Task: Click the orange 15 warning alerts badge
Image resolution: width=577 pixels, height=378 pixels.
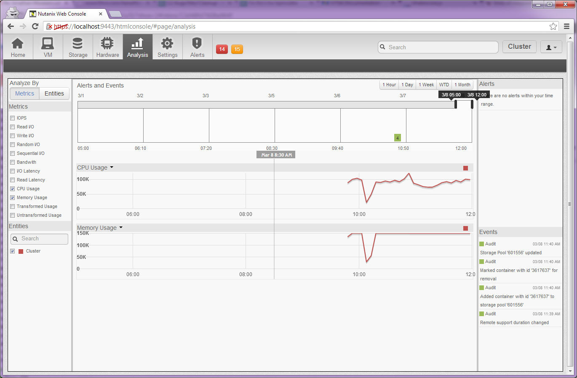Action: 237,49
